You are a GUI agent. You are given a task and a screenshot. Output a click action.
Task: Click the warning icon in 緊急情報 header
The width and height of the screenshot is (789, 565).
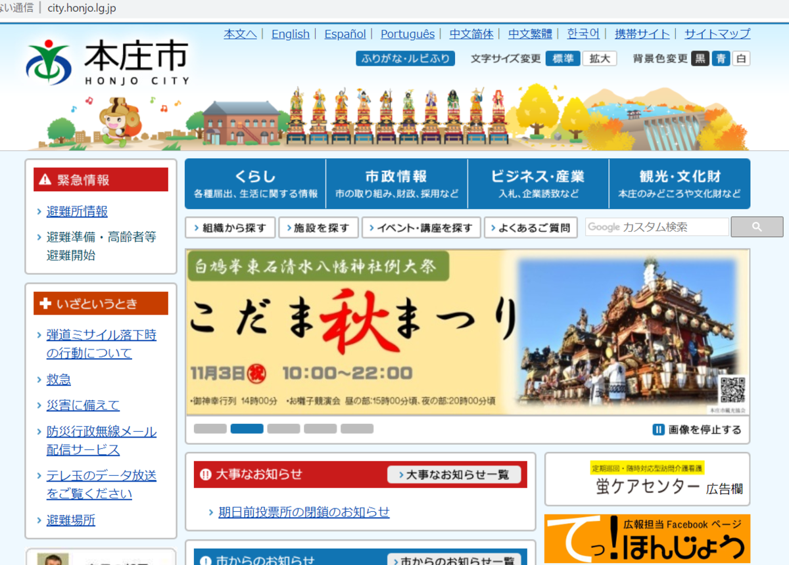pyautogui.click(x=45, y=179)
